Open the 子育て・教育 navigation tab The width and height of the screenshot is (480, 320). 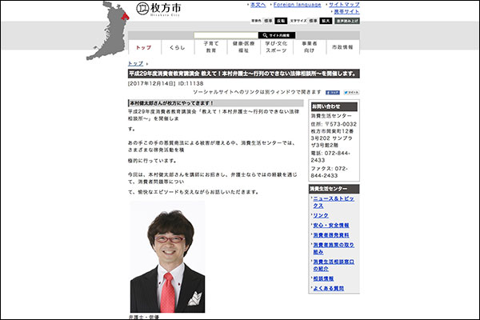click(x=210, y=48)
